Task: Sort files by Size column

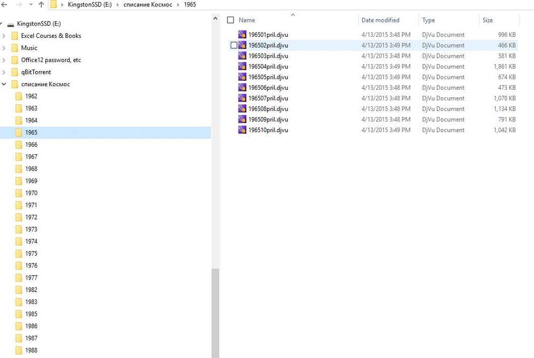Action: click(488, 20)
